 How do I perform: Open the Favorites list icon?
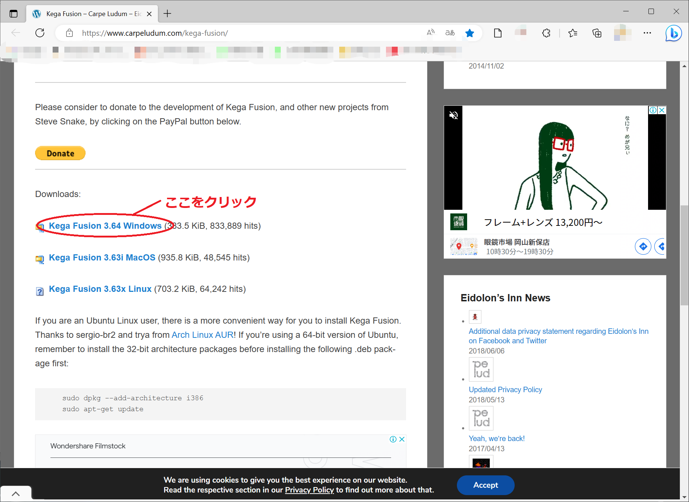pyautogui.click(x=573, y=33)
